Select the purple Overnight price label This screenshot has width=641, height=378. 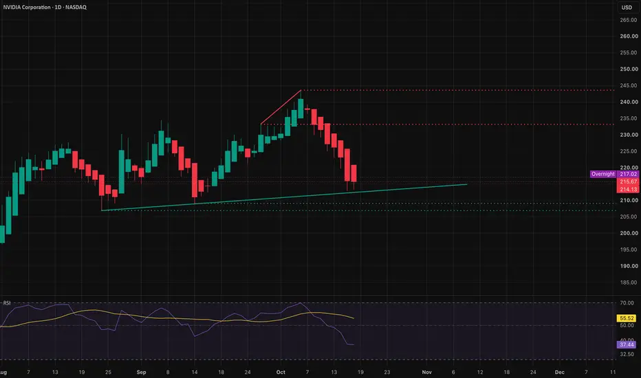tap(603, 174)
